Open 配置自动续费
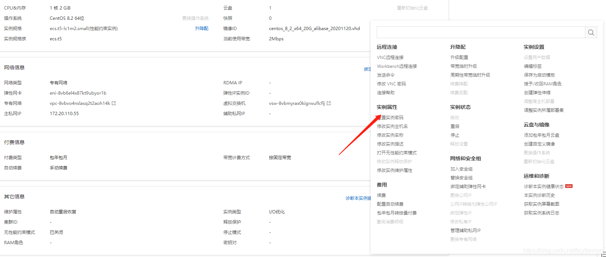 tap(390, 204)
